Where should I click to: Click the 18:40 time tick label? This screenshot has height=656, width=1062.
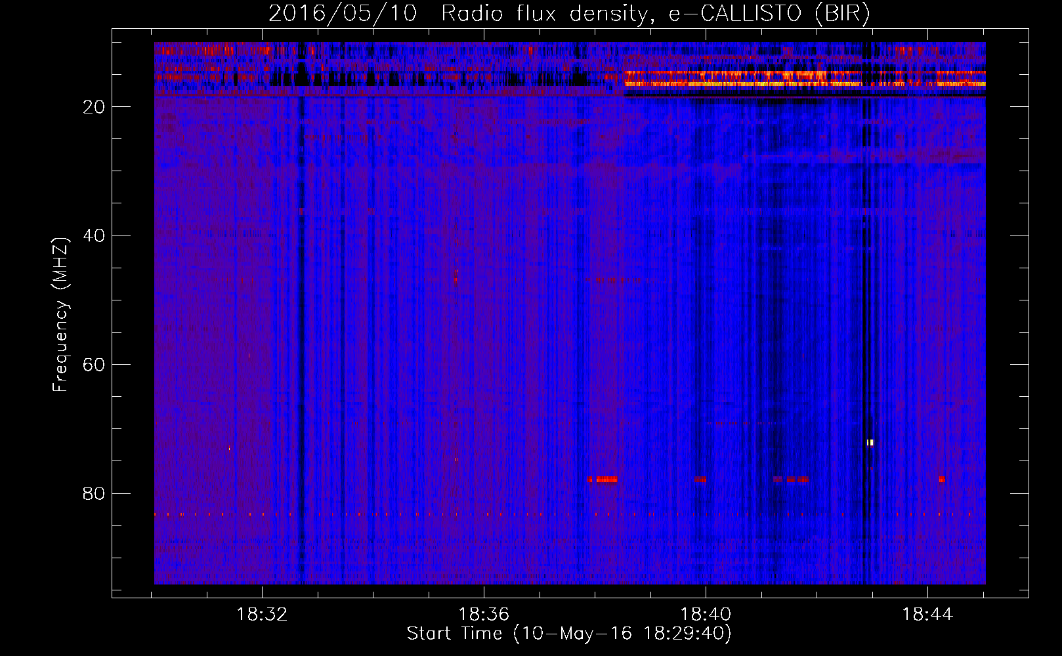(706, 615)
